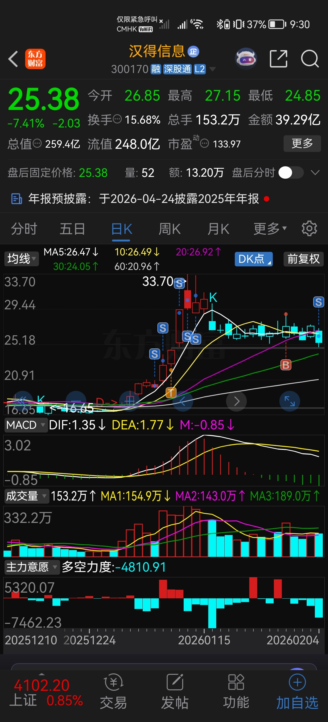Viewport: 328px width, 722px height.
Task: Switch to the 五日 tab
Action: tap(72, 229)
